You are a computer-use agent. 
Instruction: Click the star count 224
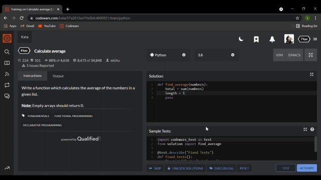[23, 60]
